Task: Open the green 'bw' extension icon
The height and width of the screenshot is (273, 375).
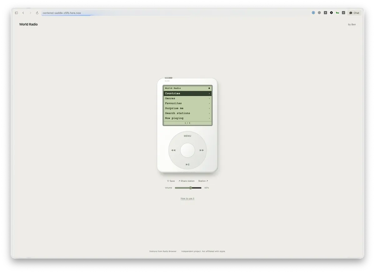Action: pos(337,13)
